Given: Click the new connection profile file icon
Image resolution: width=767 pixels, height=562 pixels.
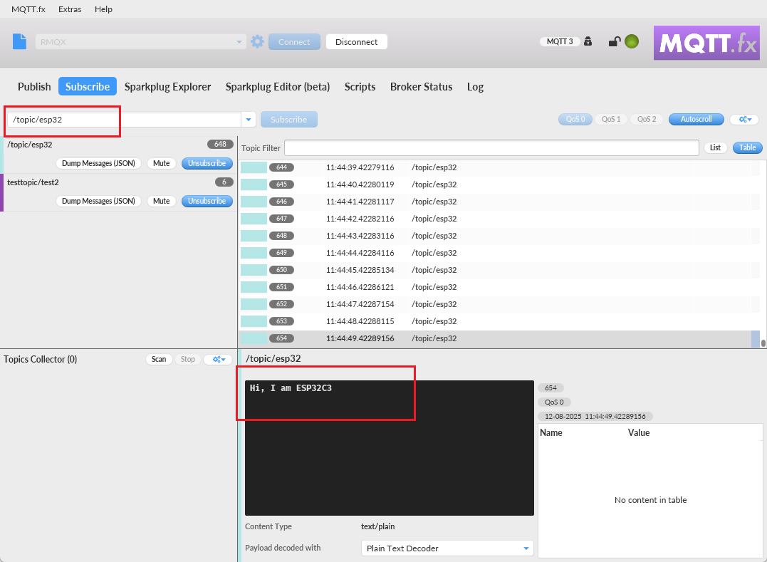Looking at the screenshot, I should [19, 41].
